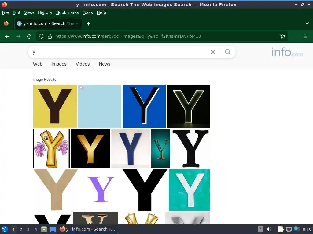This screenshot has height=234, width=313.
Task: Open the removable media eject tray icon
Action: [x=260, y=229]
